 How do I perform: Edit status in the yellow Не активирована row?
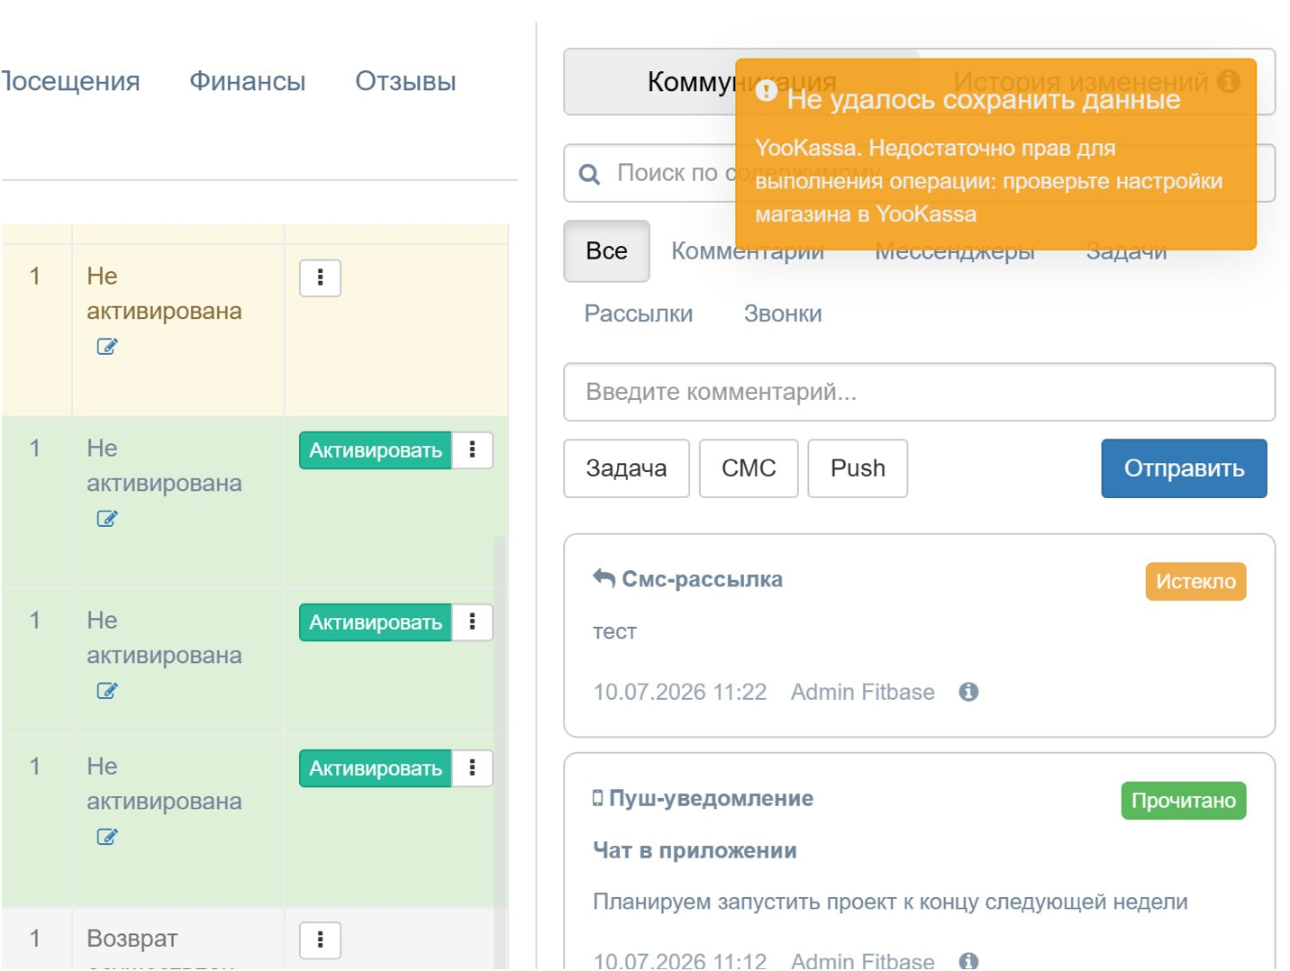tap(107, 347)
